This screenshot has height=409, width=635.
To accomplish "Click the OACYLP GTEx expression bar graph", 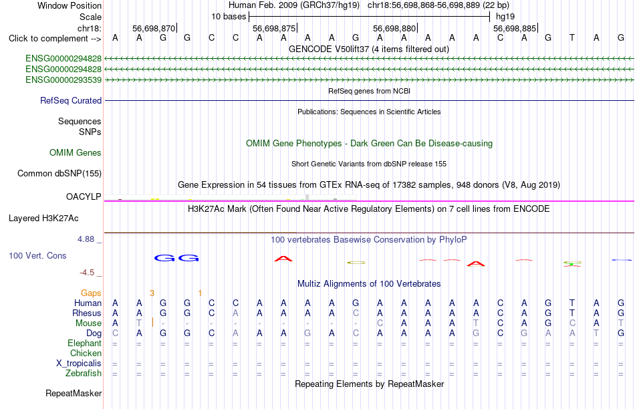I will pos(230,198).
